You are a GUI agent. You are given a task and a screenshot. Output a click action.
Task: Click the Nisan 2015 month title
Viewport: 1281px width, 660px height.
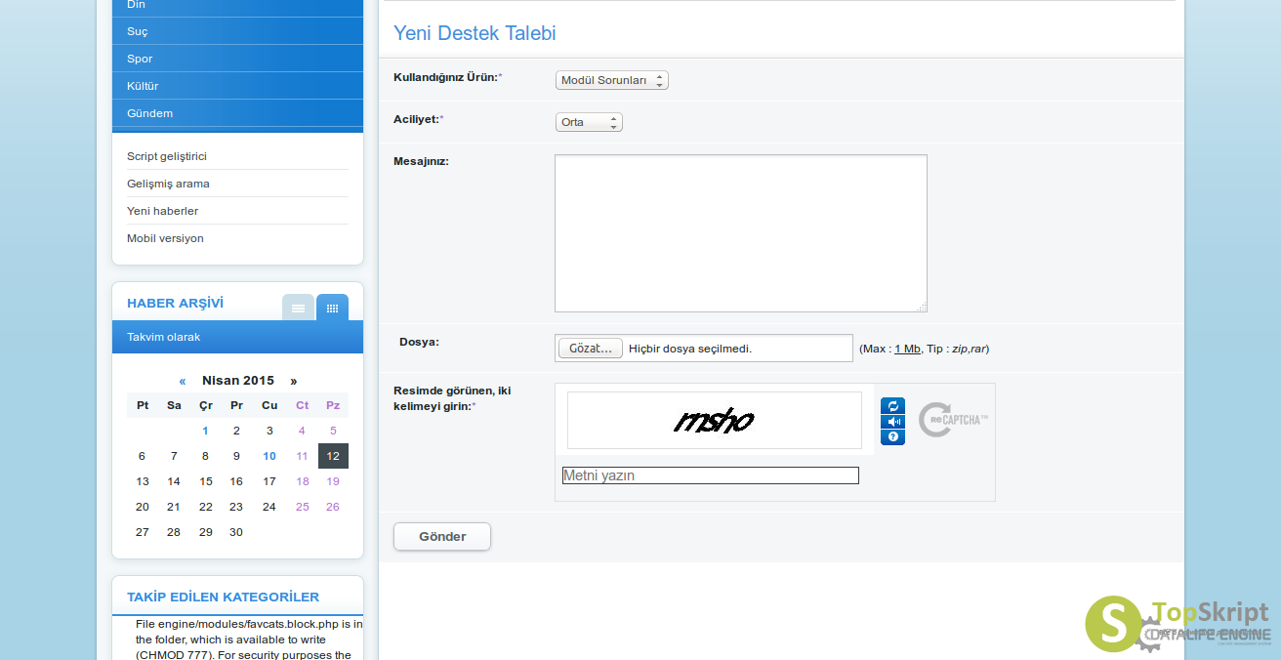[x=238, y=381]
